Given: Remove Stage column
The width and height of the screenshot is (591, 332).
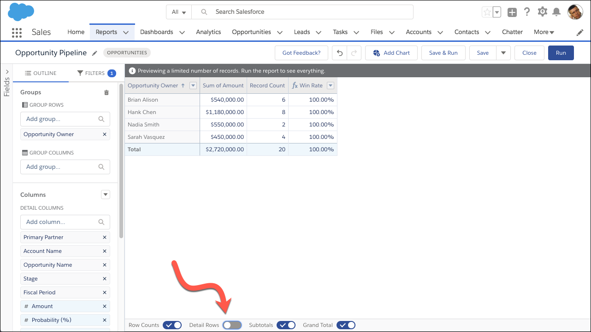Looking at the screenshot, I should point(105,279).
